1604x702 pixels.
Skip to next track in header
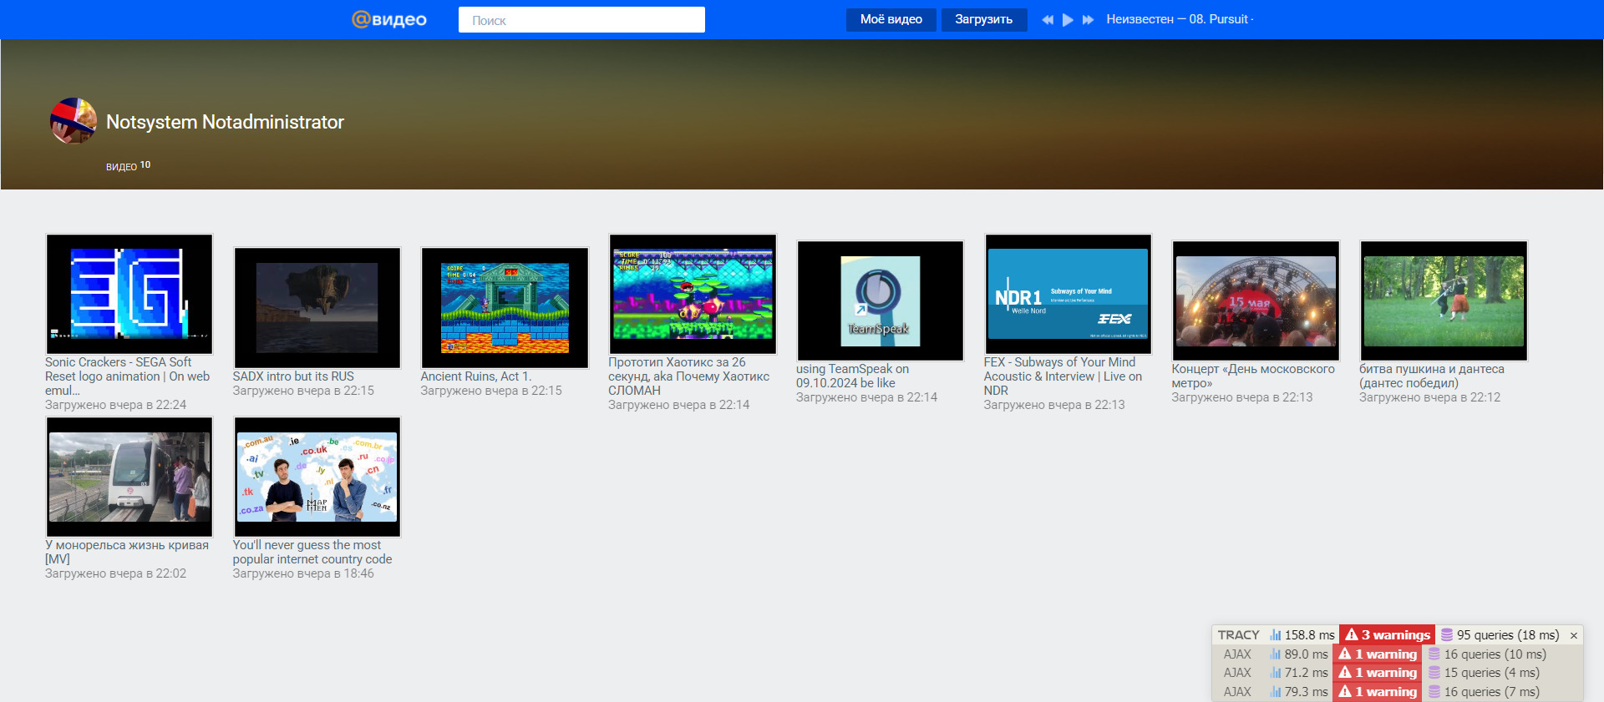[x=1088, y=19]
